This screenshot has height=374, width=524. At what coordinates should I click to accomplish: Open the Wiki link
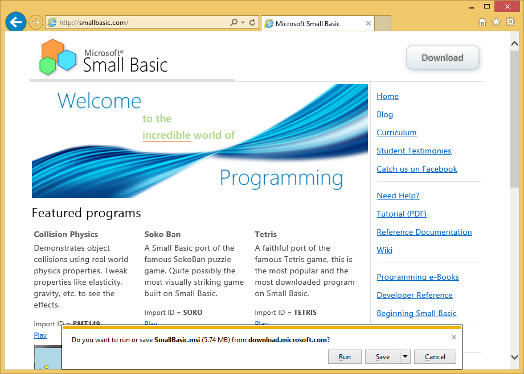[x=384, y=250]
